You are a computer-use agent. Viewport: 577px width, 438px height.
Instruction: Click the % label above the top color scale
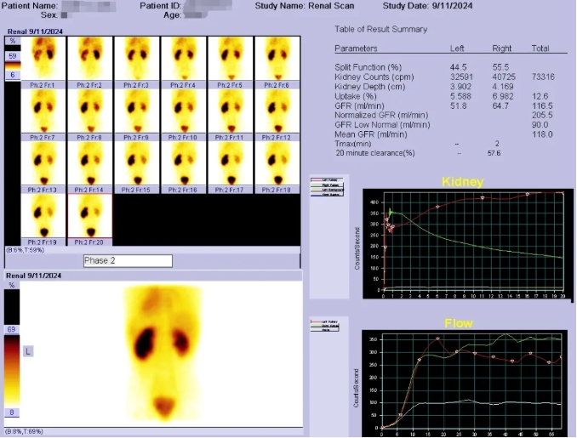click(13, 40)
